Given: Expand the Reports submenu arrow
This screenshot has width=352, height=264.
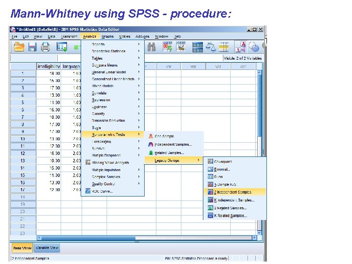Looking at the screenshot, I should tap(139, 44).
